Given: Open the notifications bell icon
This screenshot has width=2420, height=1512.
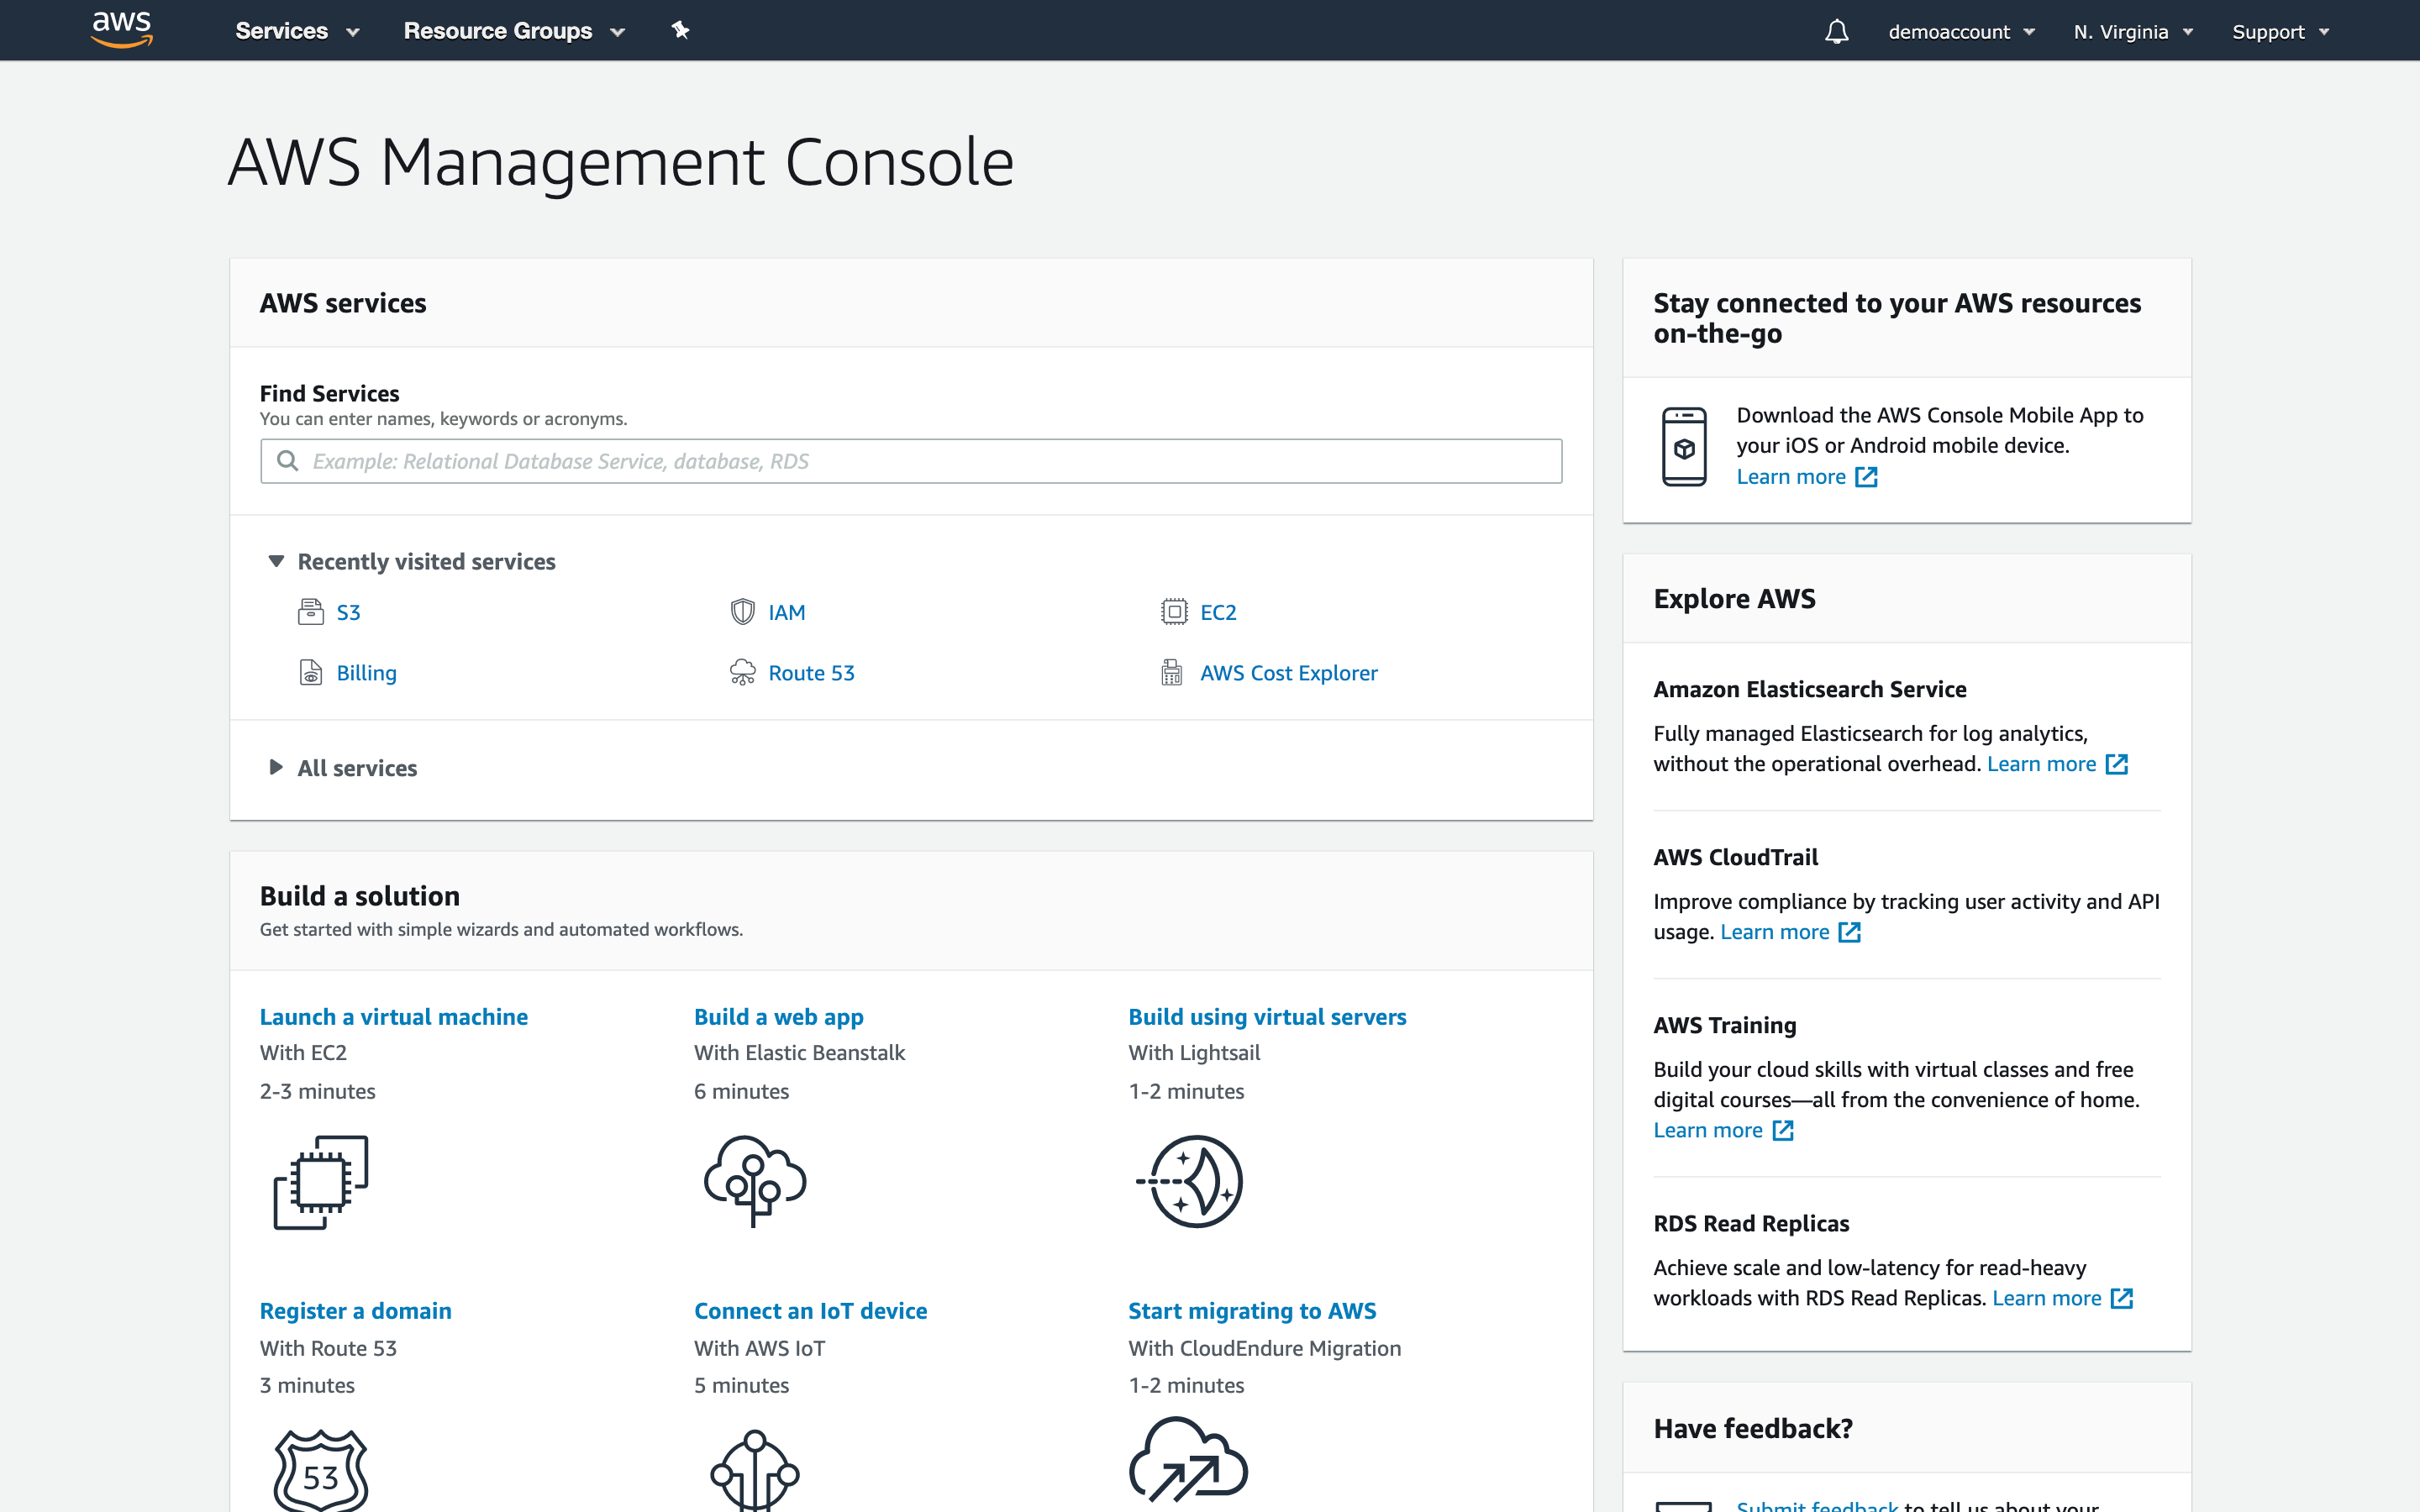Looking at the screenshot, I should (1836, 31).
